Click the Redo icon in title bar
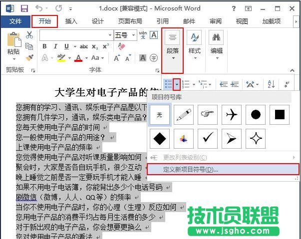 pos(58,8)
